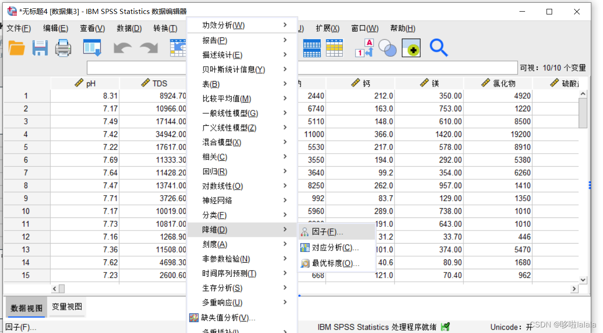Click the horizontal scrollbar right arrow

574,289
